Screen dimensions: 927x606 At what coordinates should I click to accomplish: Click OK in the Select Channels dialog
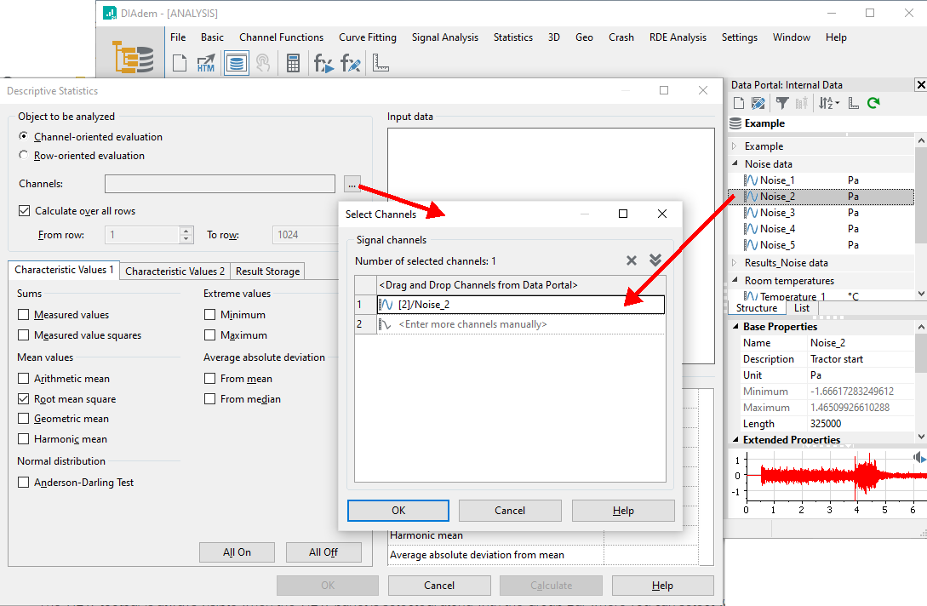pos(398,511)
